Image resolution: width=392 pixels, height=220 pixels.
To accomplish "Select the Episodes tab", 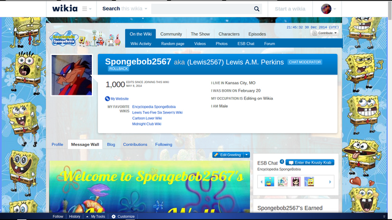I will [x=257, y=34].
